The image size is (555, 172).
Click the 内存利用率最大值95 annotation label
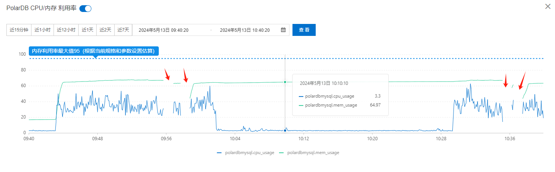[94, 51]
